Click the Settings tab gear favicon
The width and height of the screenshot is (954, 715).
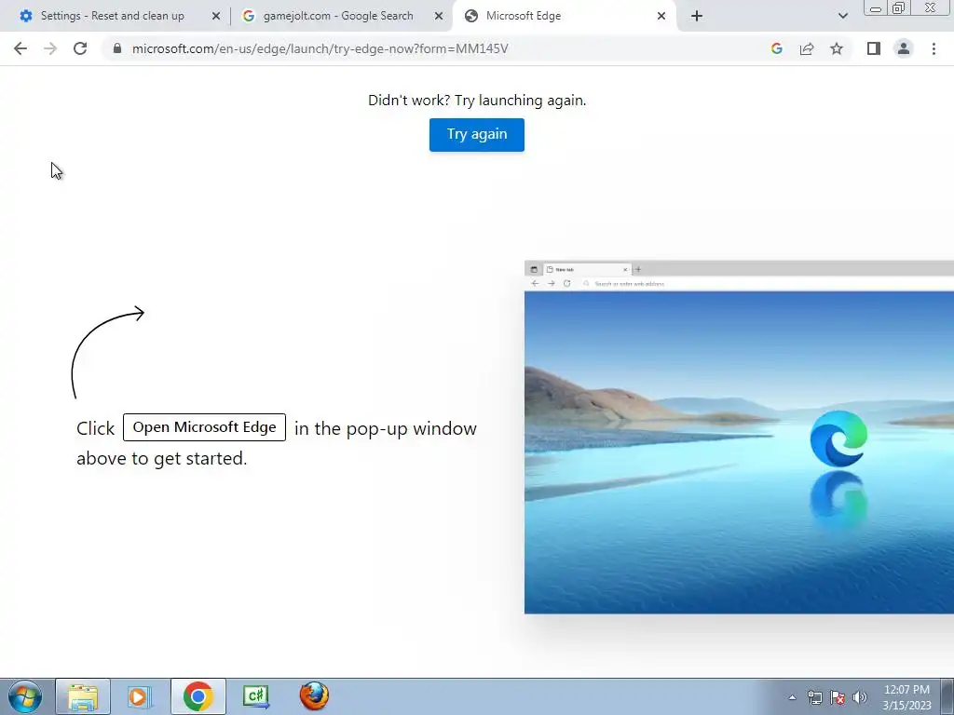point(26,16)
